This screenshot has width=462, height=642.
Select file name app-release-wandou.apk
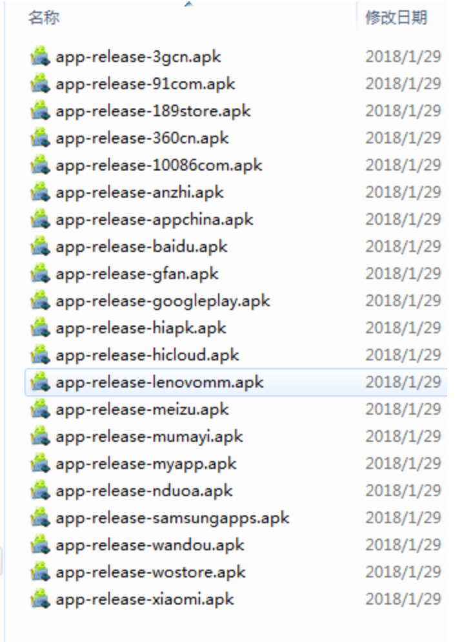pyautogui.click(x=150, y=546)
